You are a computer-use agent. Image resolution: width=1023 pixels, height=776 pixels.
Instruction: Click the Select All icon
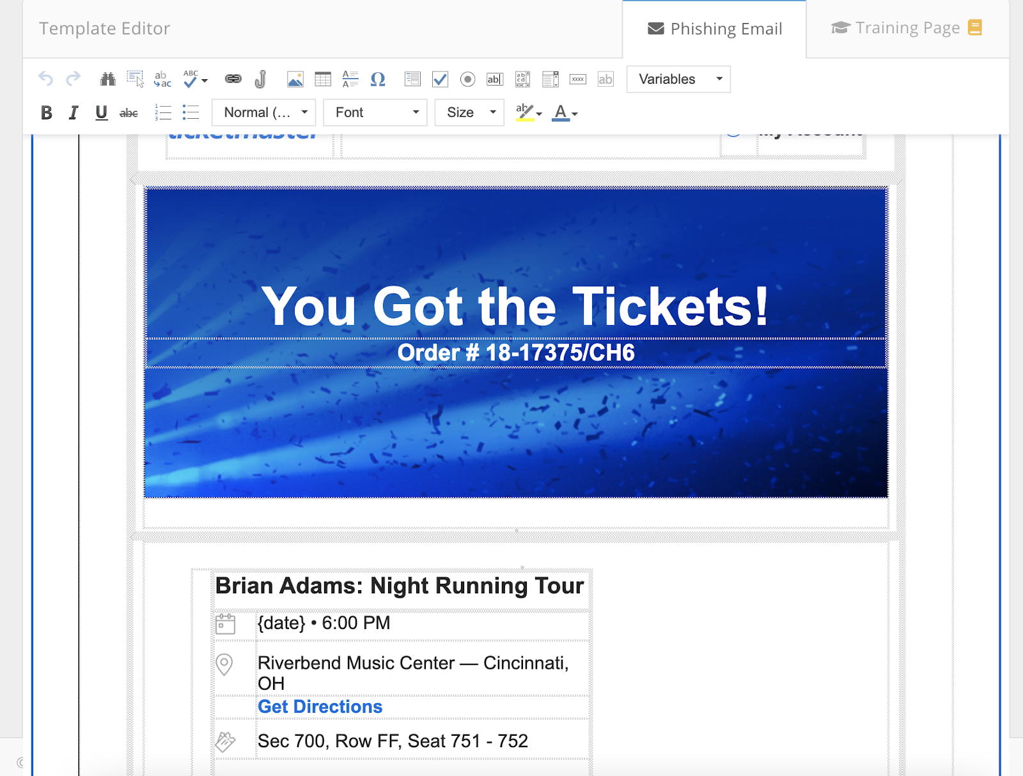tap(136, 79)
